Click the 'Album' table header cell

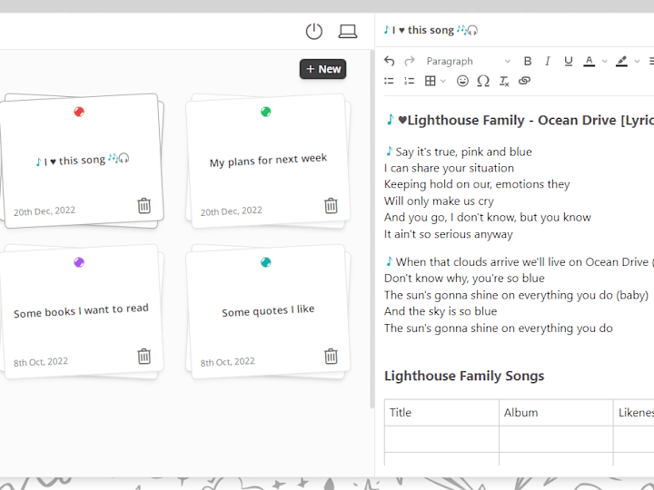click(556, 413)
